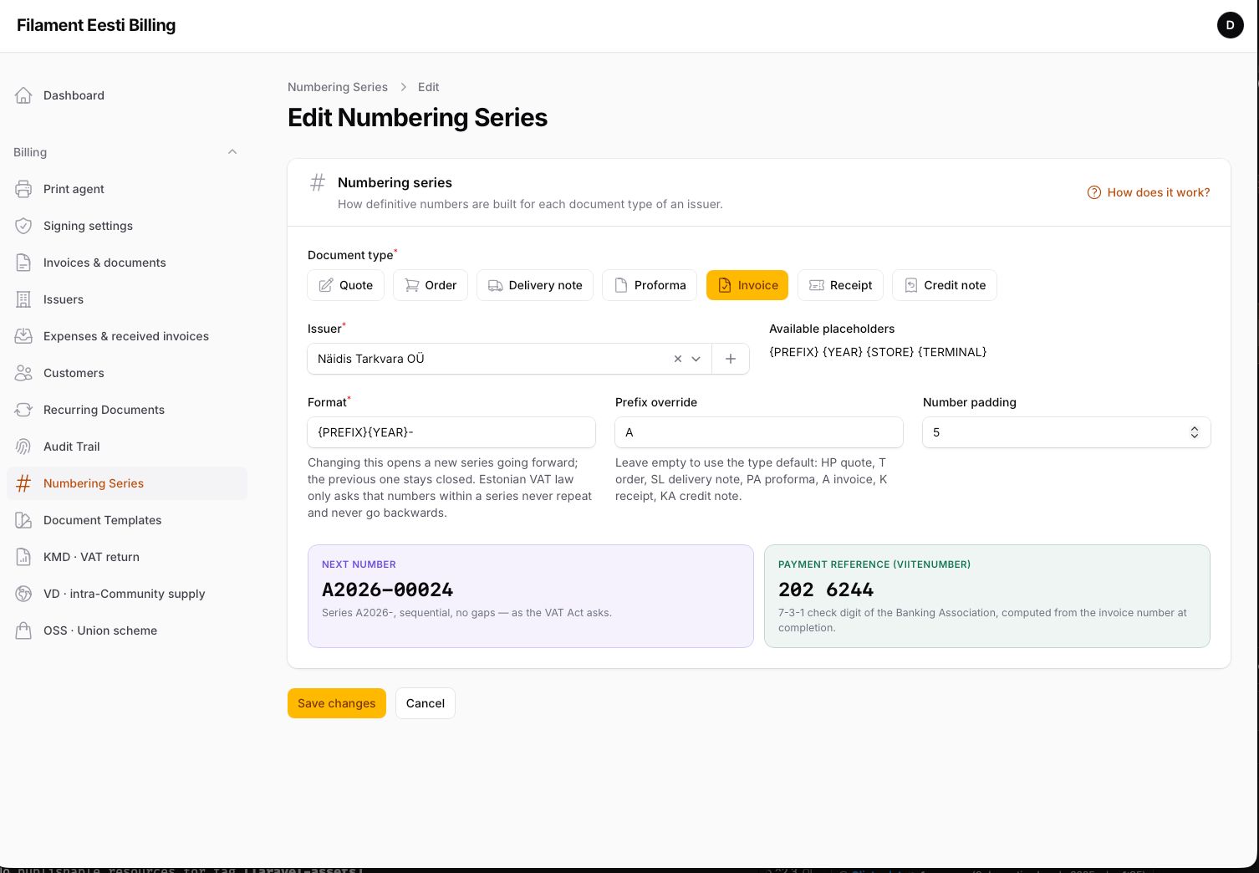Click the Prefix override input field
Screen dimensions: 1259x873
pyautogui.click(x=759, y=432)
